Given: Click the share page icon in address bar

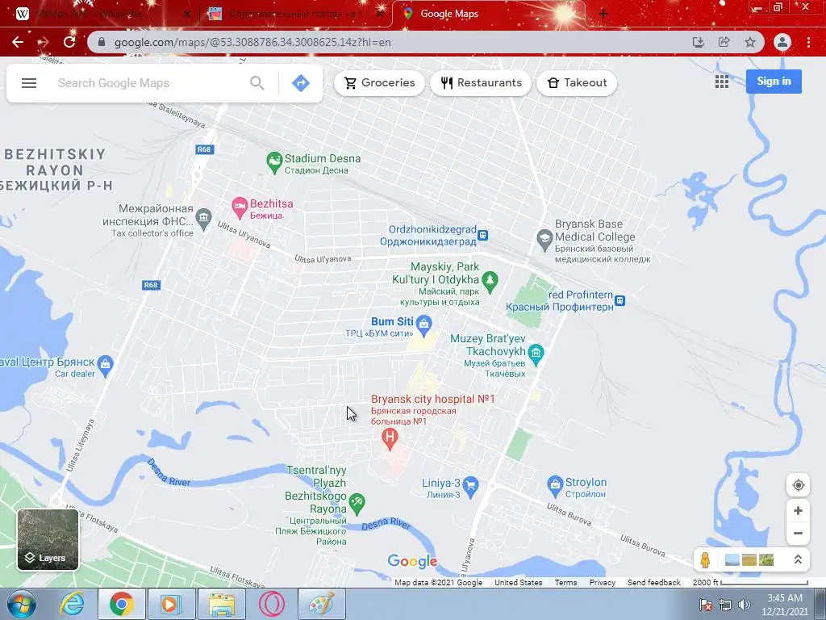Looking at the screenshot, I should [724, 42].
